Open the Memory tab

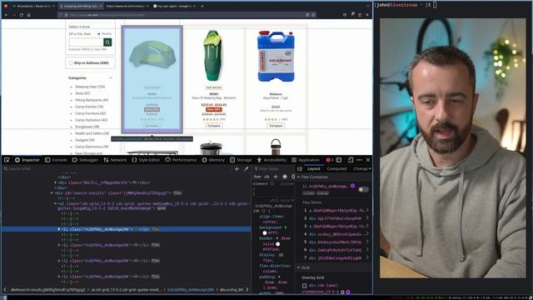click(x=213, y=160)
